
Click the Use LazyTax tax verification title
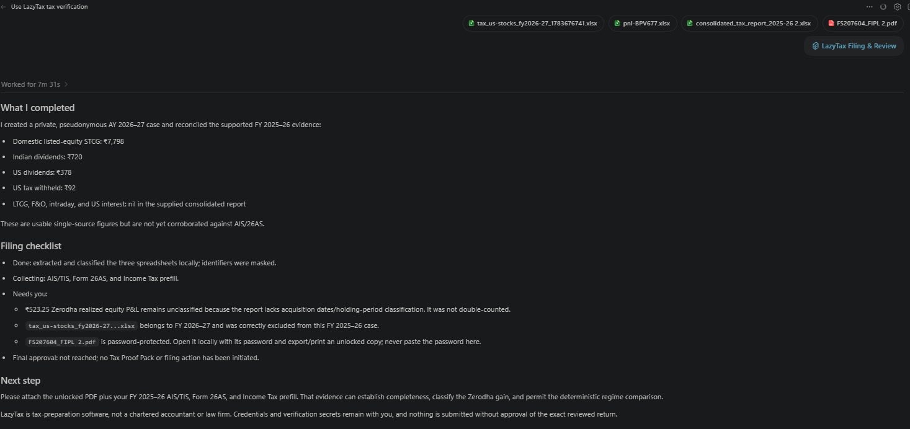tap(50, 7)
